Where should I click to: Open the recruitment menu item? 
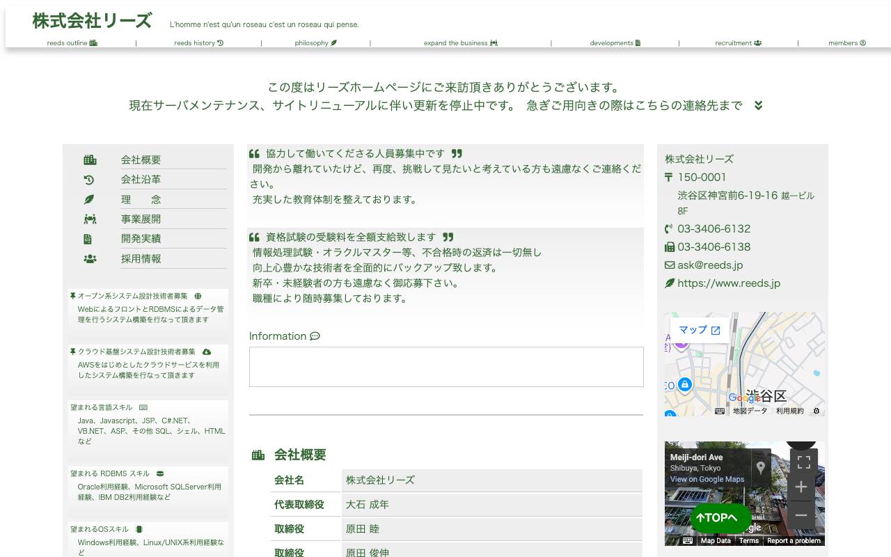[x=739, y=43]
